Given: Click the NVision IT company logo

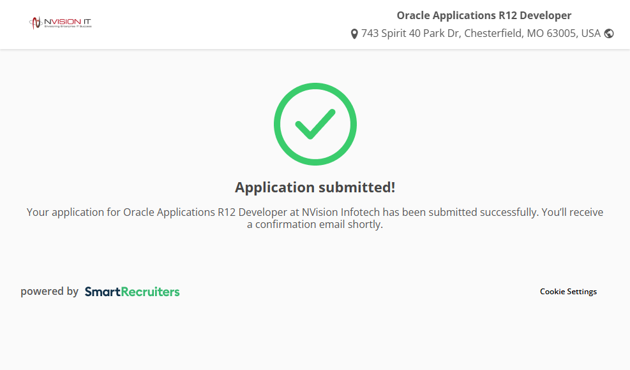Looking at the screenshot, I should tap(61, 23).
